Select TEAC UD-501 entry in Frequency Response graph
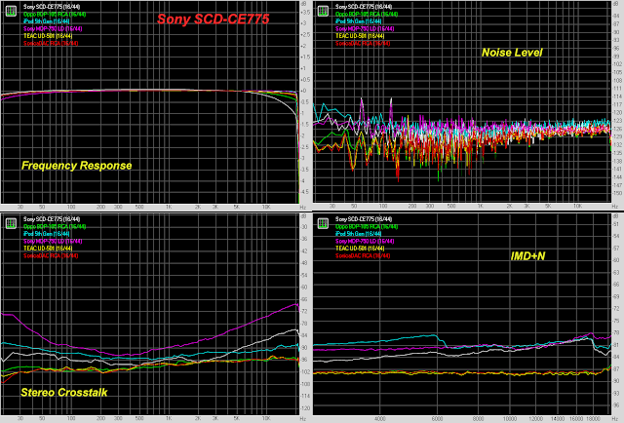 (x=48, y=36)
